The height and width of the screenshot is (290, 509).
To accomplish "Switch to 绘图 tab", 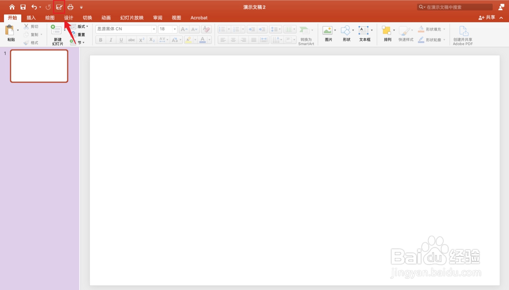I will coord(50,18).
